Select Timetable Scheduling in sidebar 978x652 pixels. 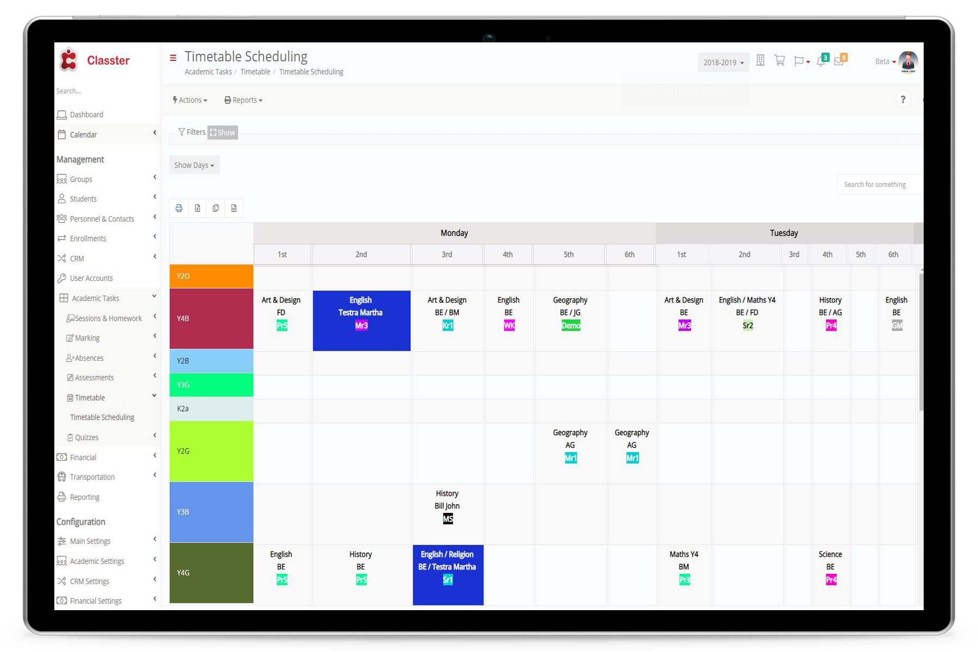[102, 417]
